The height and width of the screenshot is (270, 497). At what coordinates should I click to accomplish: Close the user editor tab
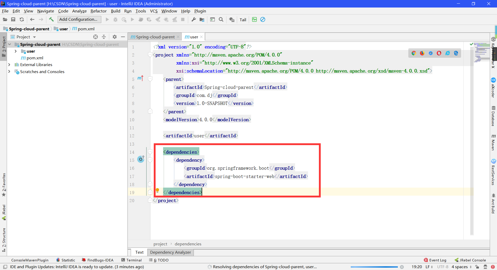point(201,37)
